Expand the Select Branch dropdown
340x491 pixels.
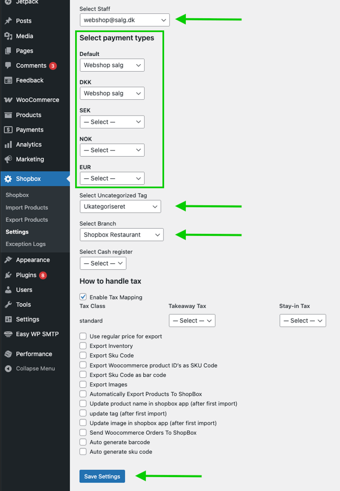tap(122, 235)
